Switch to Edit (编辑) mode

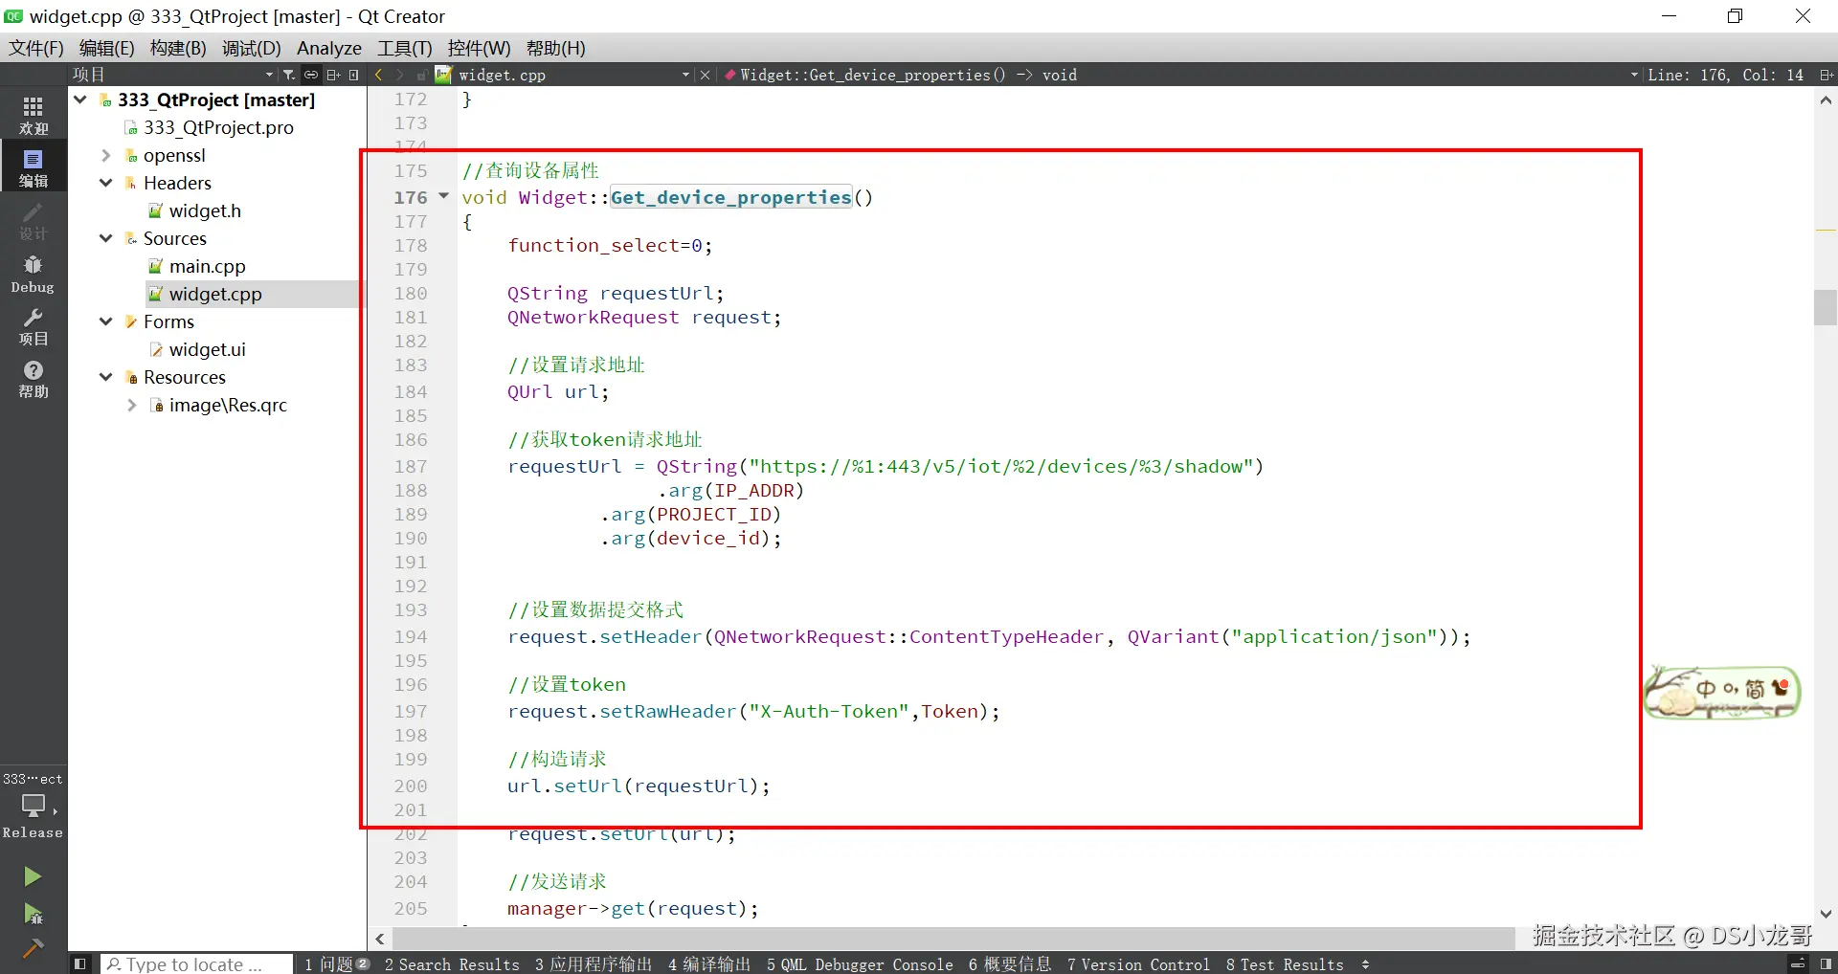click(34, 167)
